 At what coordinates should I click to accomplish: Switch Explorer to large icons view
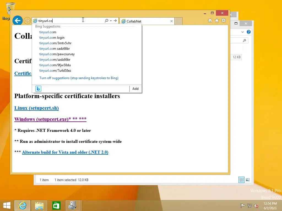point(248,180)
